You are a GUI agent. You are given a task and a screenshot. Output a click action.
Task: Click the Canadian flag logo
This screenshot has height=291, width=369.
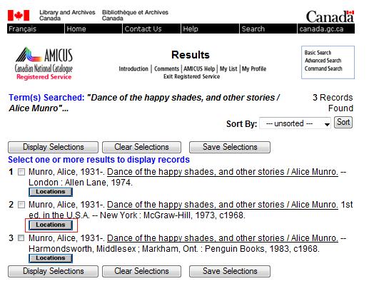click(x=19, y=16)
